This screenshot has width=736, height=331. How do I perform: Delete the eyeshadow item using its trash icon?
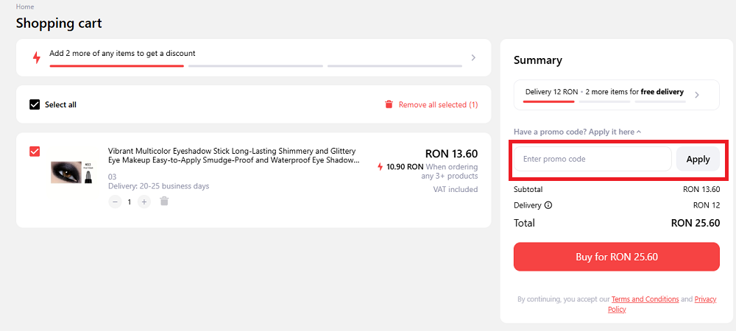coord(164,202)
